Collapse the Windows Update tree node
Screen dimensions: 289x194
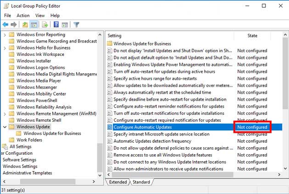5,127
